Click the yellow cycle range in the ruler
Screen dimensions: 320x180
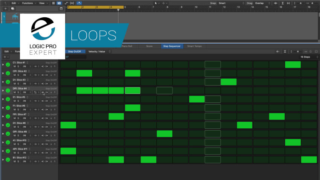coord(95,7)
